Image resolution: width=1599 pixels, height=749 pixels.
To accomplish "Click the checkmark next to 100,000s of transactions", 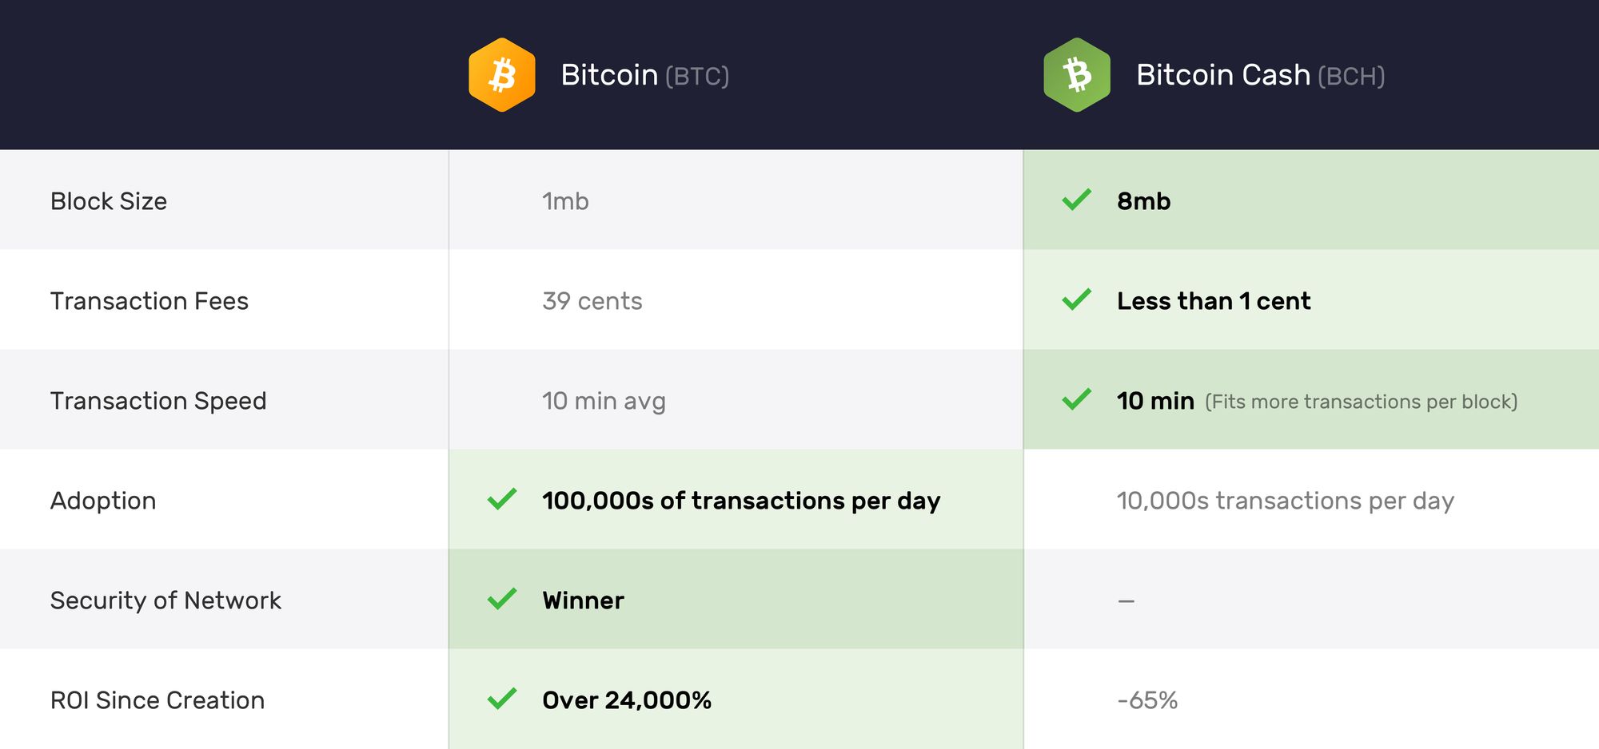I will pos(502,499).
